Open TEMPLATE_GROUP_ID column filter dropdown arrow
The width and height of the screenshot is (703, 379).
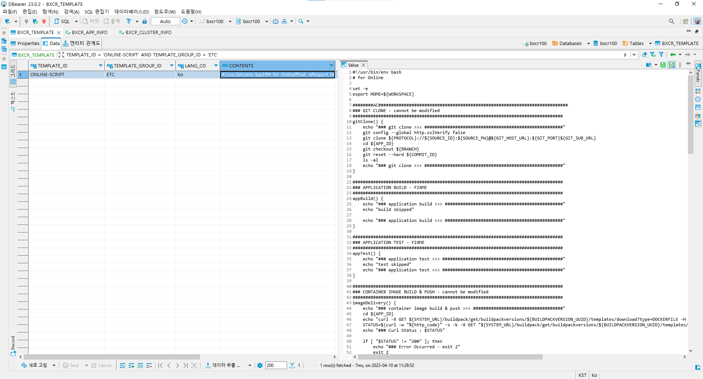pos(172,66)
